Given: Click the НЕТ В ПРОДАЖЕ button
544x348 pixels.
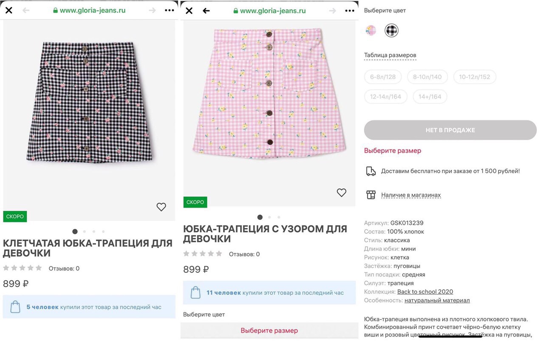Looking at the screenshot, I should (450, 130).
